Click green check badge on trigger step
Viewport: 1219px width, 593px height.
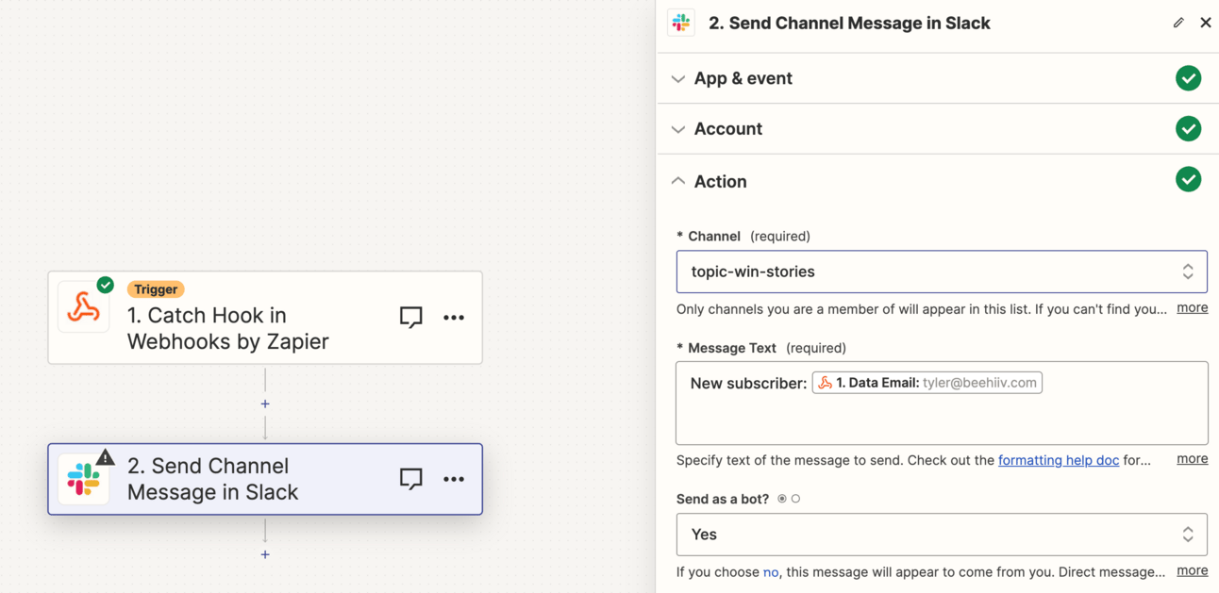(x=106, y=285)
